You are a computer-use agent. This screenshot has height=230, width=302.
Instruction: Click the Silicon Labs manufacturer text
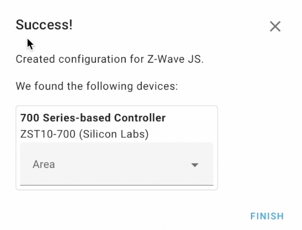point(114,134)
